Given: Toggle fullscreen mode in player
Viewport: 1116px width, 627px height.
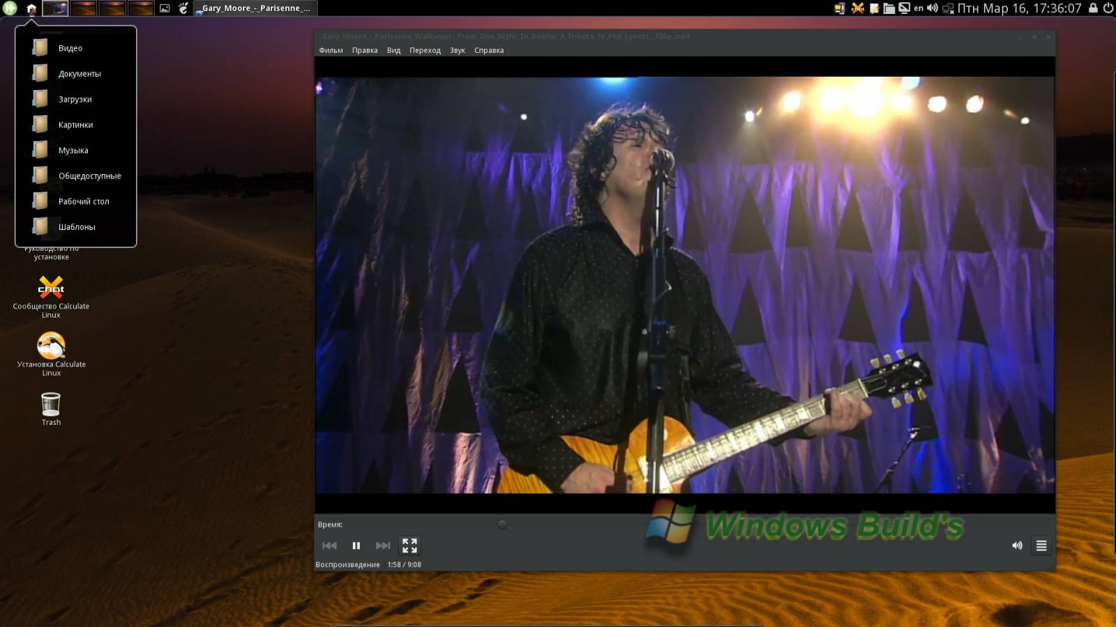Looking at the screenshot, I should tap(409, 545).
